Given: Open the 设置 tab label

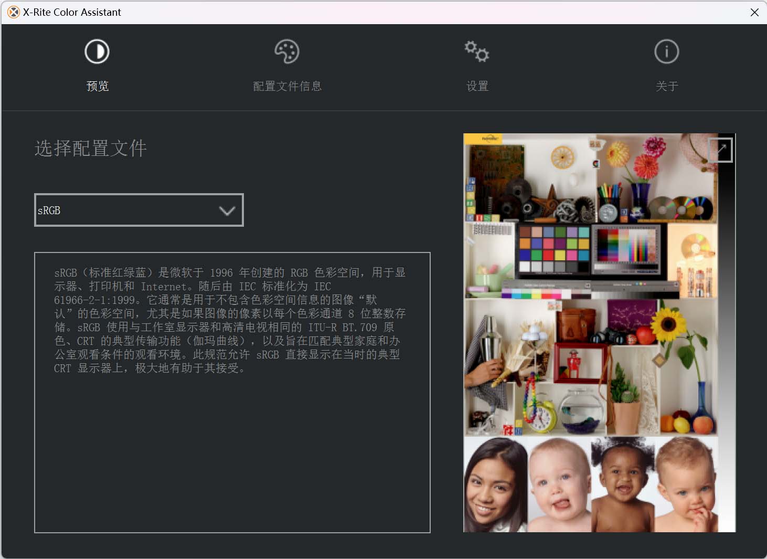Looking at the screenshot, I should tap(477, 86).
